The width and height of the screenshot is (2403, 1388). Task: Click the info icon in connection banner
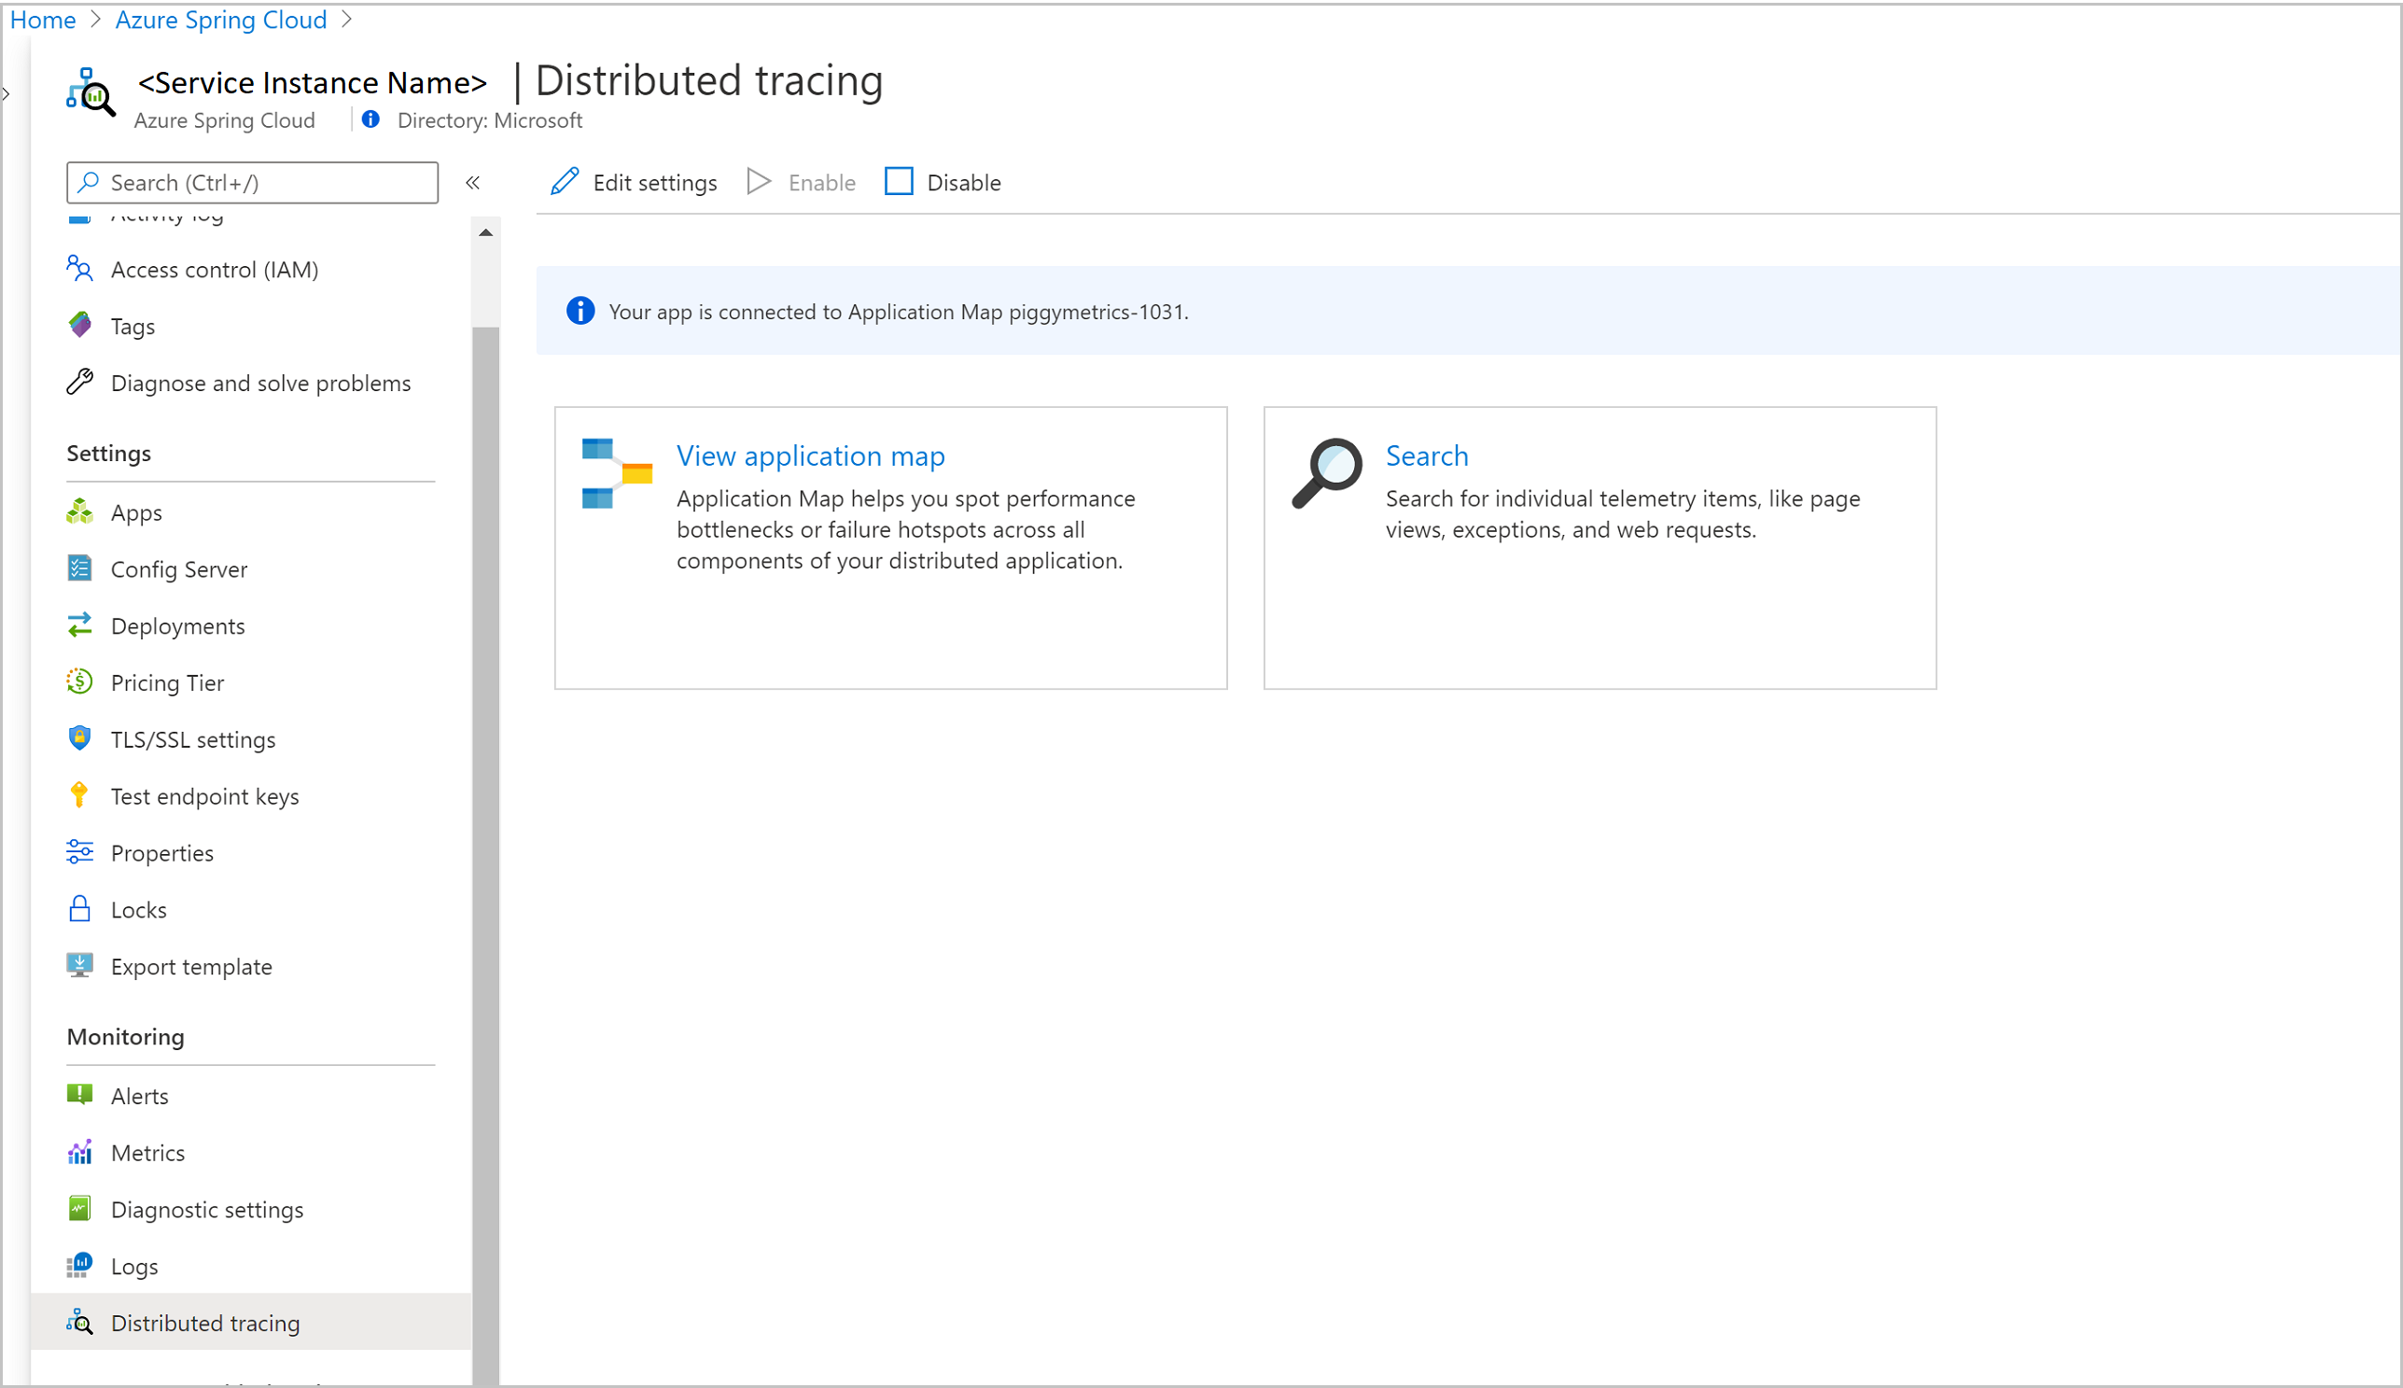pyautogui.click(x=580, y=311)
